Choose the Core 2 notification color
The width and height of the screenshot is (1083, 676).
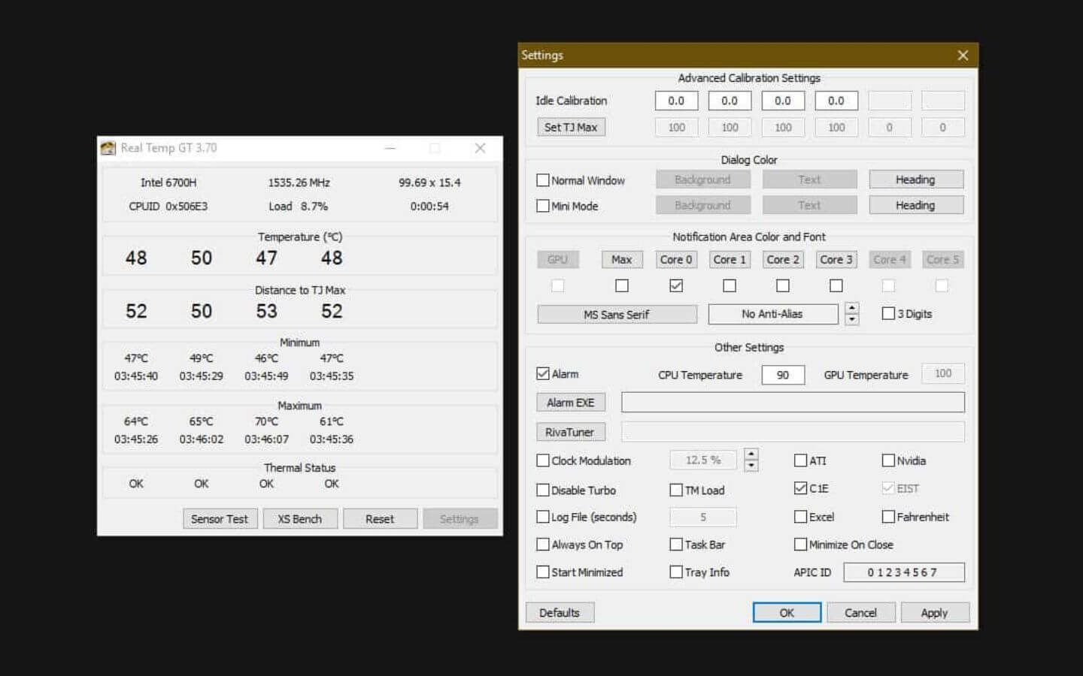[x=782, y=260]
